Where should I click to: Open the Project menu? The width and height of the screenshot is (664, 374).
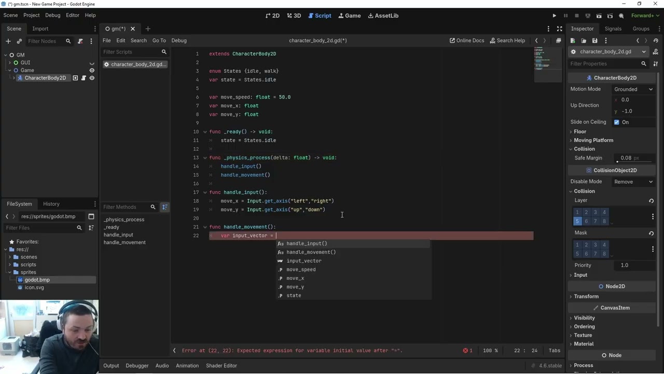point(31,16)
